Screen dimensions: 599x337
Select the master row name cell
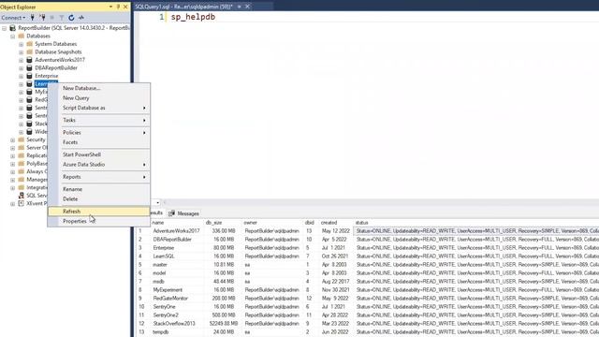click(177, 265)
